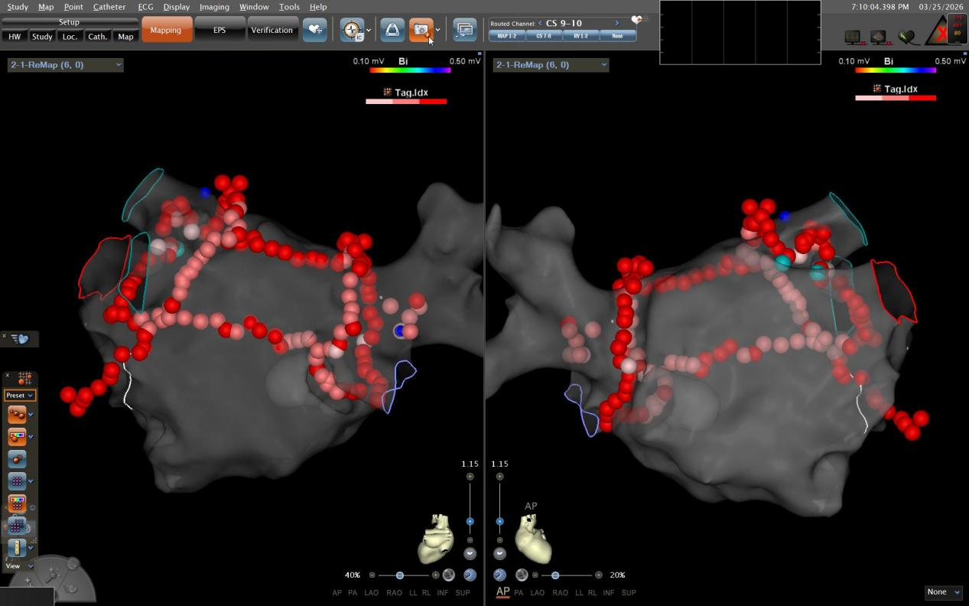
Task: Open the None dropdown at bottom right
Action: pyautogui.click(x=944, y=591)
